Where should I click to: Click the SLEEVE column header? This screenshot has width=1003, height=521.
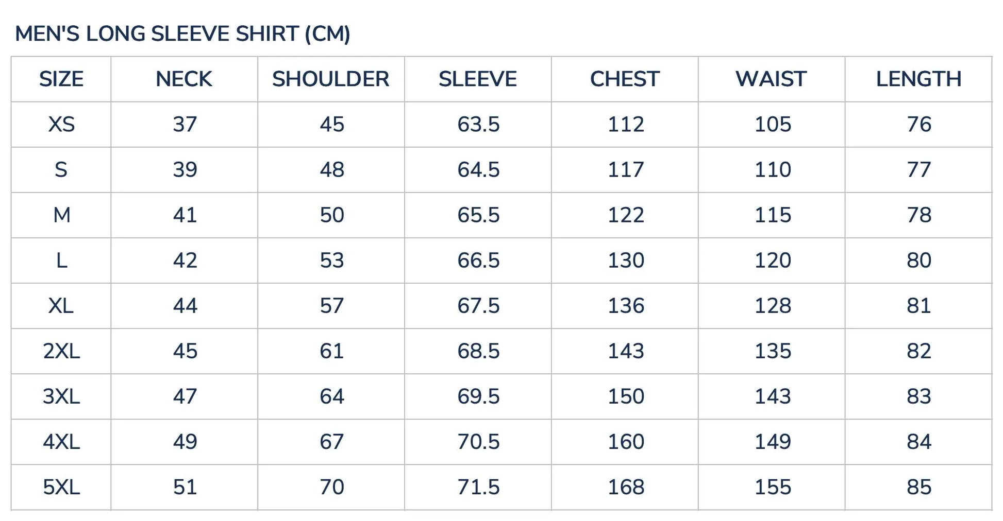[478, 79]
